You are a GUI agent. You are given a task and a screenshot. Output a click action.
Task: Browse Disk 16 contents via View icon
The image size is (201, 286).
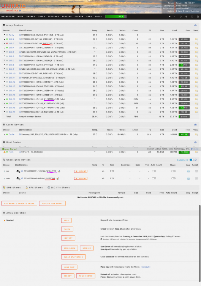(196, 99)
